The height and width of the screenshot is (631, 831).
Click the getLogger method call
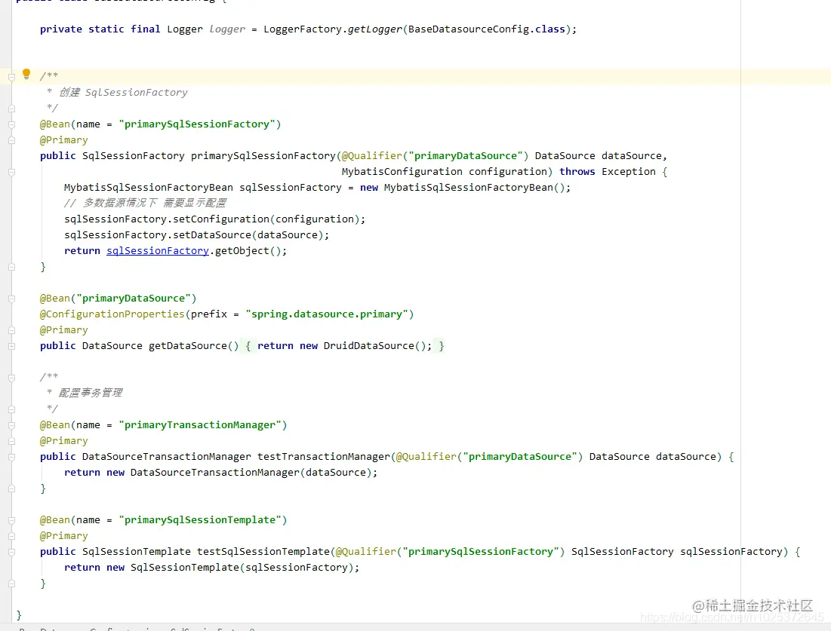(374, 29)
